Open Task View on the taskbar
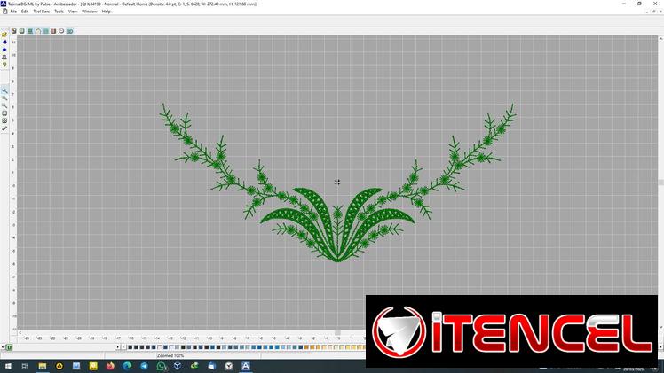This screenshot has height=373, width=664. tap(25, 366)
